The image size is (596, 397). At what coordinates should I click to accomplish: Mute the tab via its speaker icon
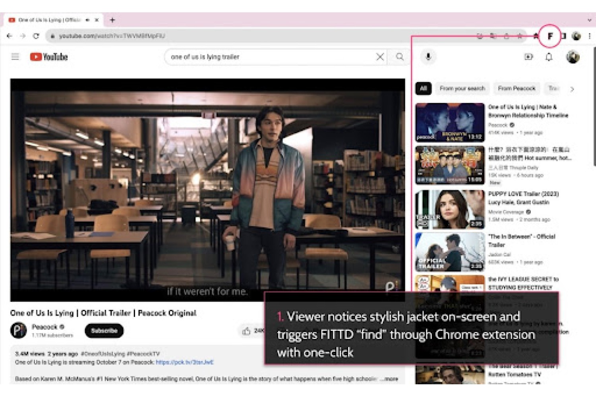(x=87, y=20)
